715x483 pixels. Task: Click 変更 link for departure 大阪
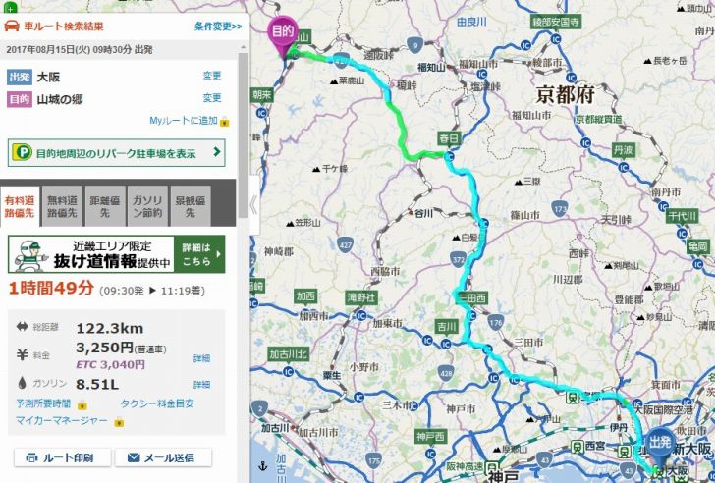[212, 76]
